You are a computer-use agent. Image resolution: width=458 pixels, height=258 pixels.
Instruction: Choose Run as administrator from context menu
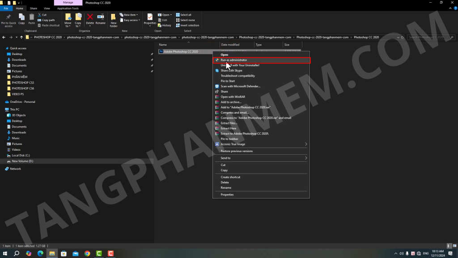(233, 60)
